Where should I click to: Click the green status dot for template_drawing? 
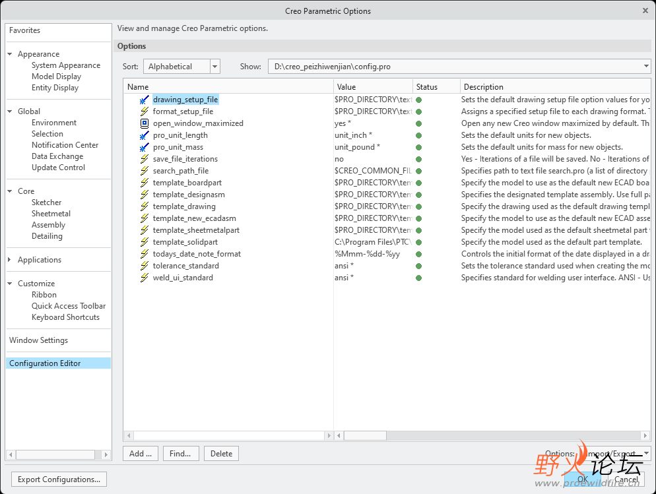418,207
